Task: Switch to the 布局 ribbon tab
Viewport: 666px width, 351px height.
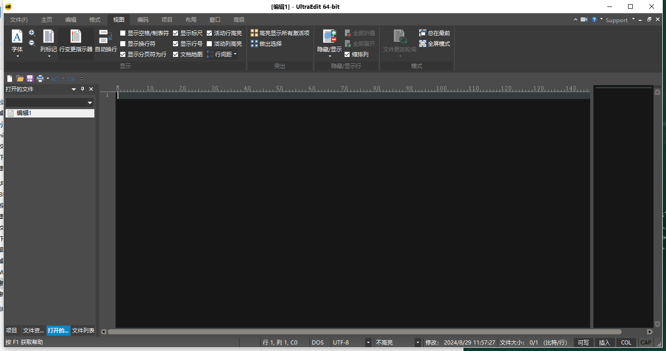Action: [x=191, y=19]
